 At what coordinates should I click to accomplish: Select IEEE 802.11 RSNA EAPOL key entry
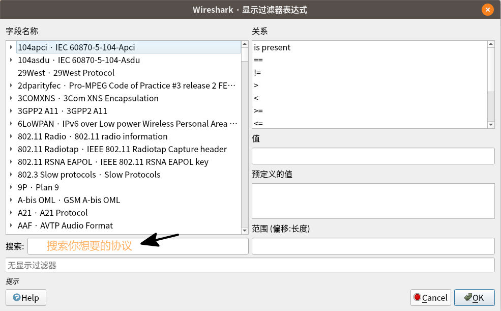[x=129, y=162]
